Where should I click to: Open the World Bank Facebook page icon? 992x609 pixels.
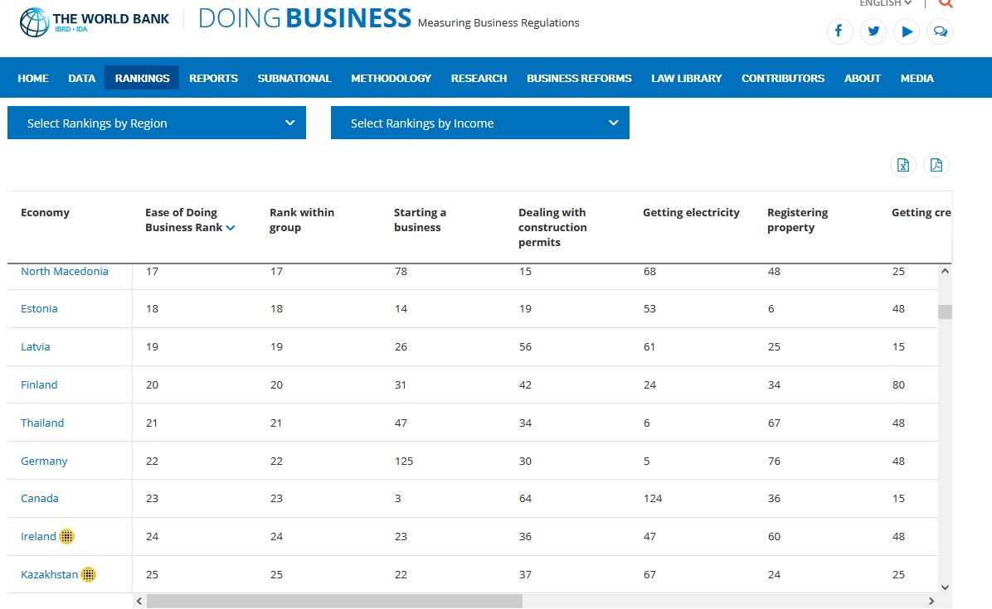[839, 31]
